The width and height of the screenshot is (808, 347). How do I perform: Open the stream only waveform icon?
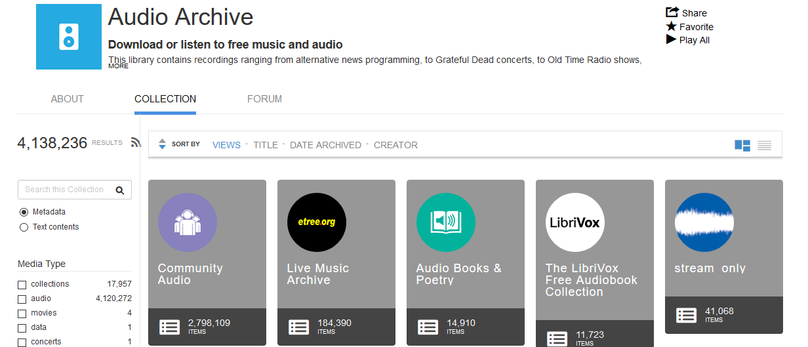pyautogui.click(x=704, y=222)
